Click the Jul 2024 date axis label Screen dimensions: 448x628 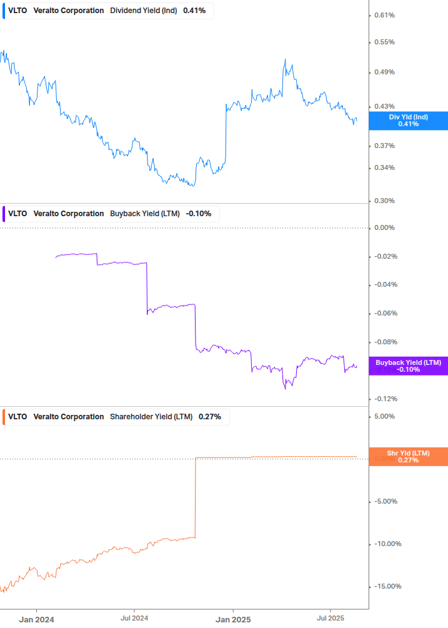tap(134, 619)
